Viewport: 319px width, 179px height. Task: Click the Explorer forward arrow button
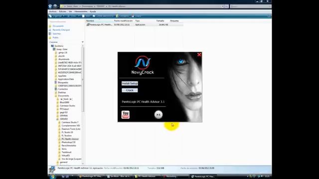55,6
